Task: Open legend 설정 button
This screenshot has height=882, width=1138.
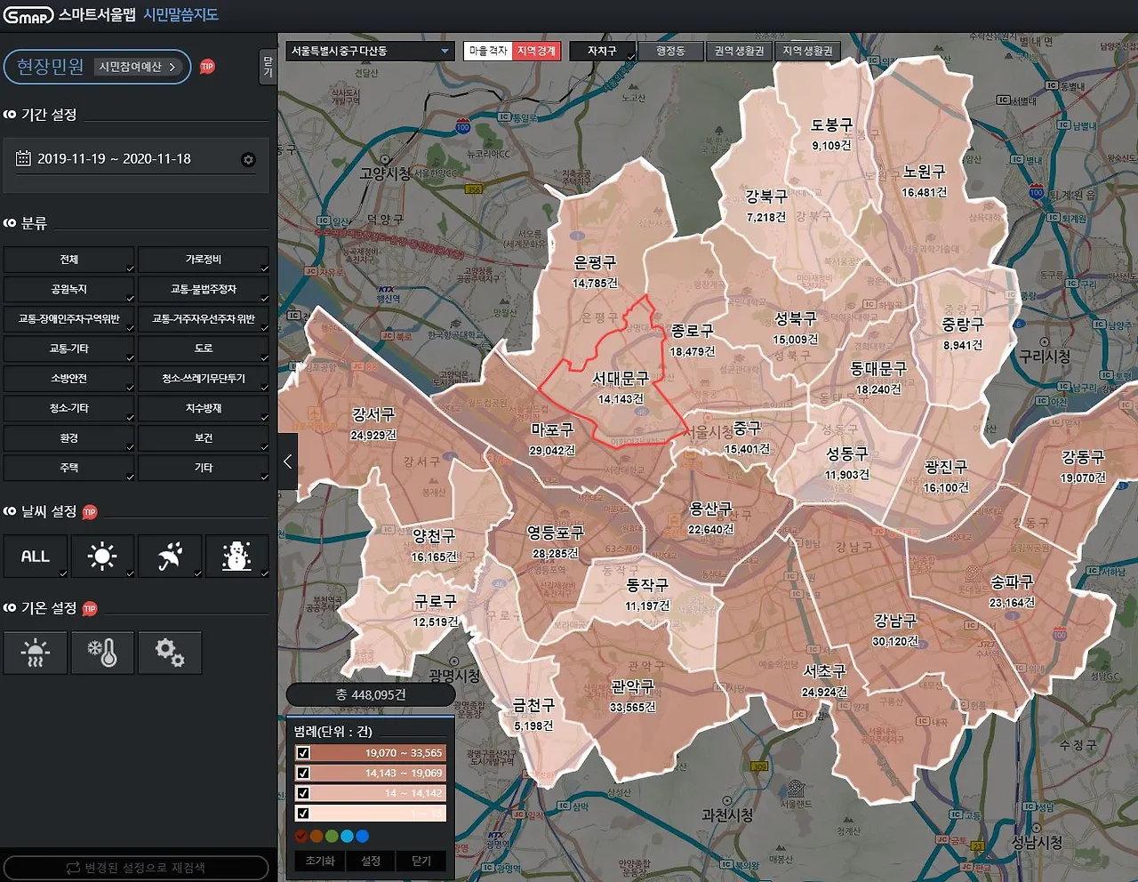Action: tap(371, 861)
